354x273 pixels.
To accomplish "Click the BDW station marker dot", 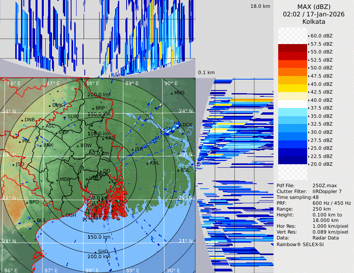I will pos(78,146).
